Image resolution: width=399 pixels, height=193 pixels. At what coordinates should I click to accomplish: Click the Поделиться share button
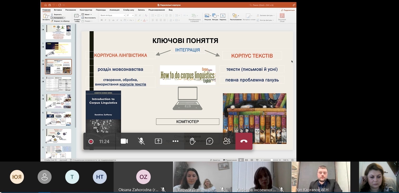click(288, 10)
